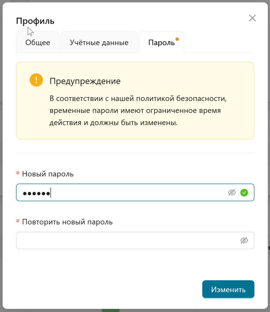The width and height of the screenshot is (270, 312).
Task: Close the Профиль dialog with the X
Action: pyautogui.click(x=252, y=18)
